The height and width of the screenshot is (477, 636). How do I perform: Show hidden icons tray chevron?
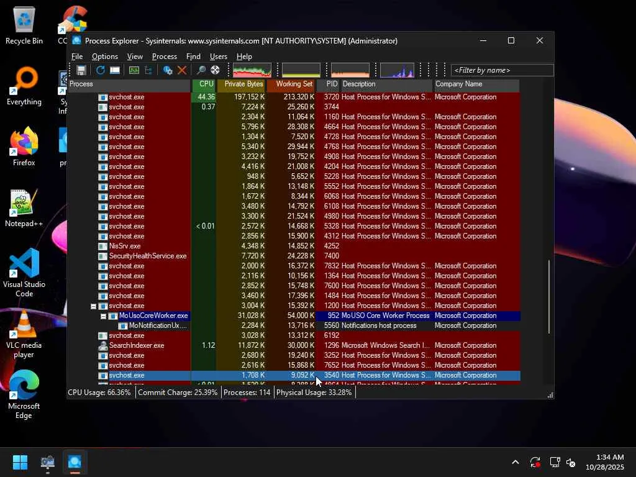pos(516,462)
